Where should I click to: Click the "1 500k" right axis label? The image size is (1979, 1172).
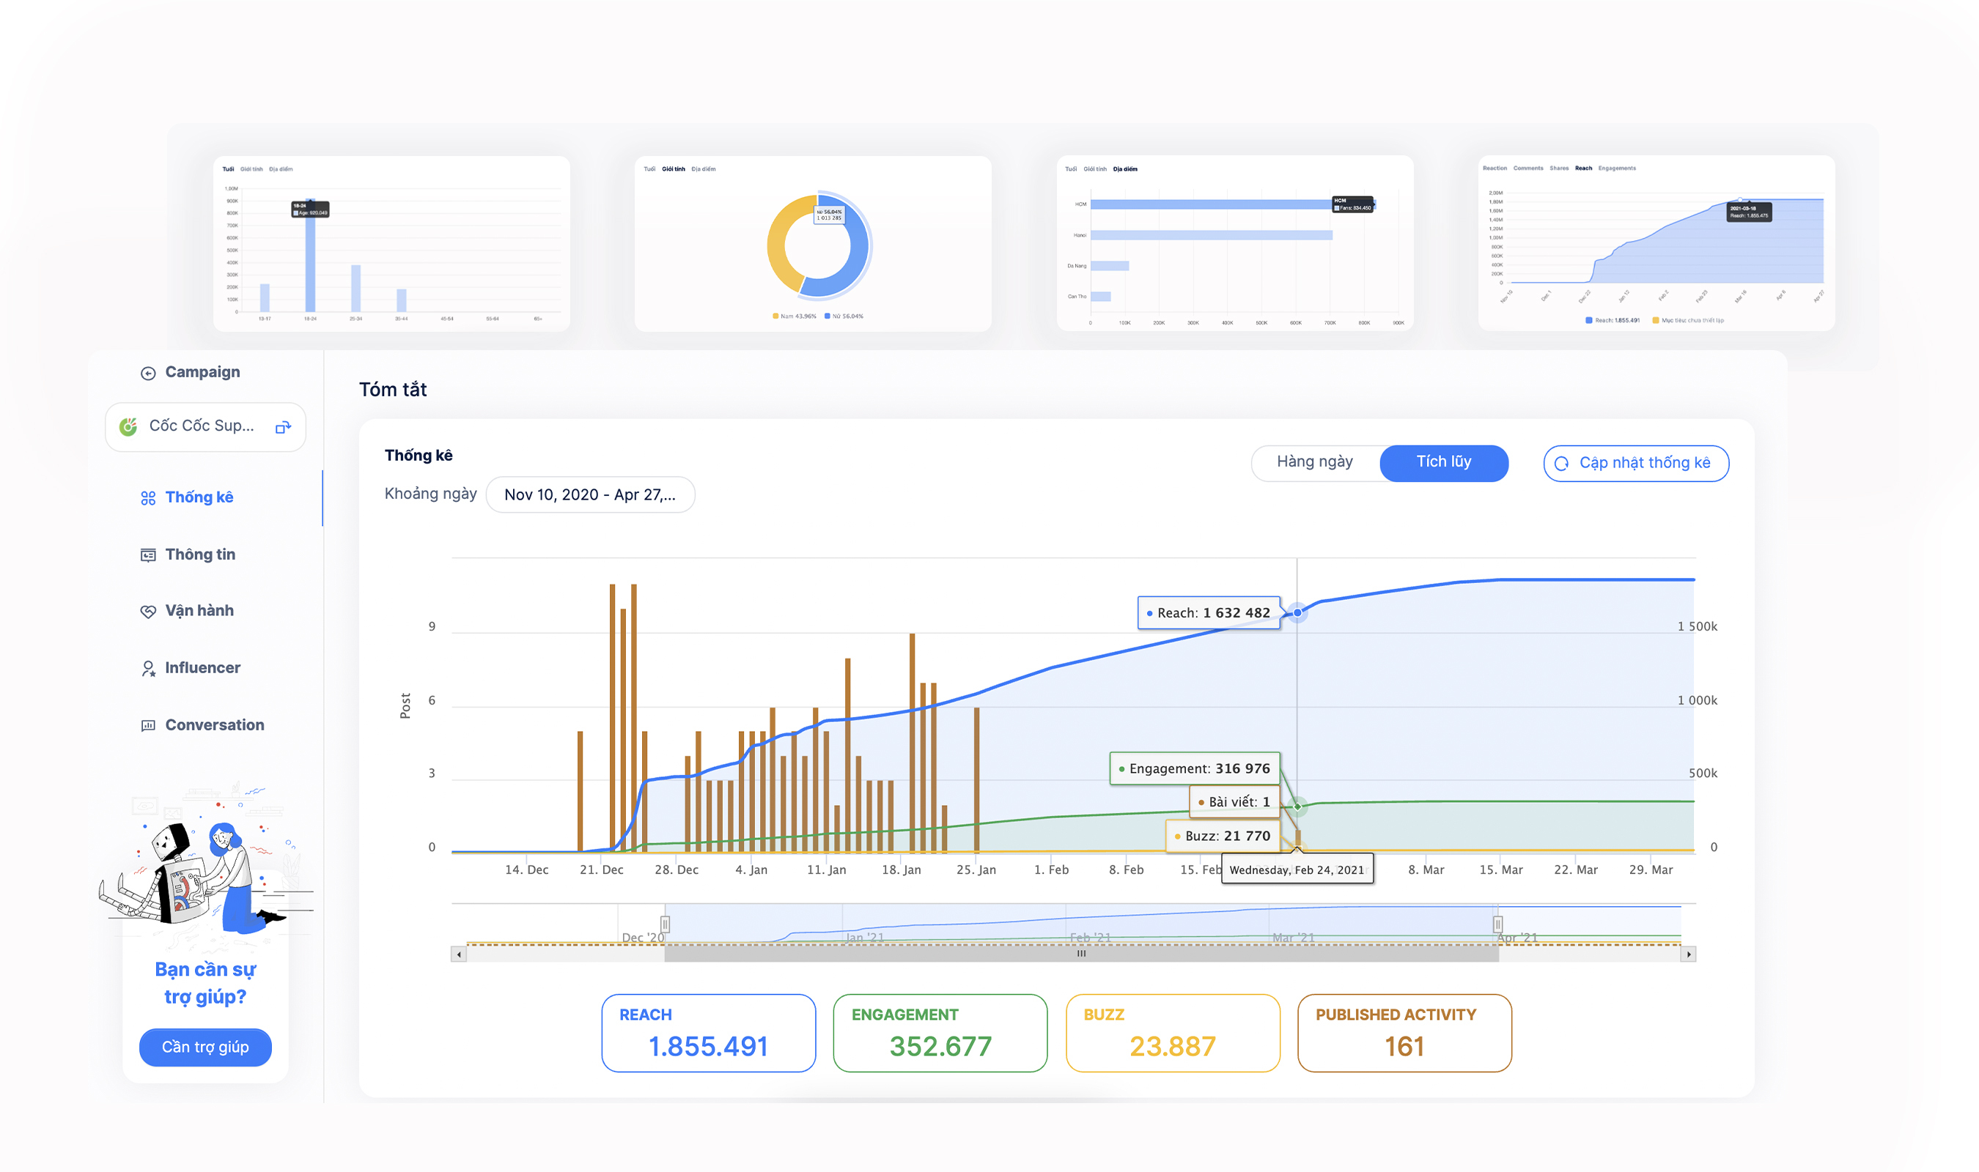point(1697,626)
